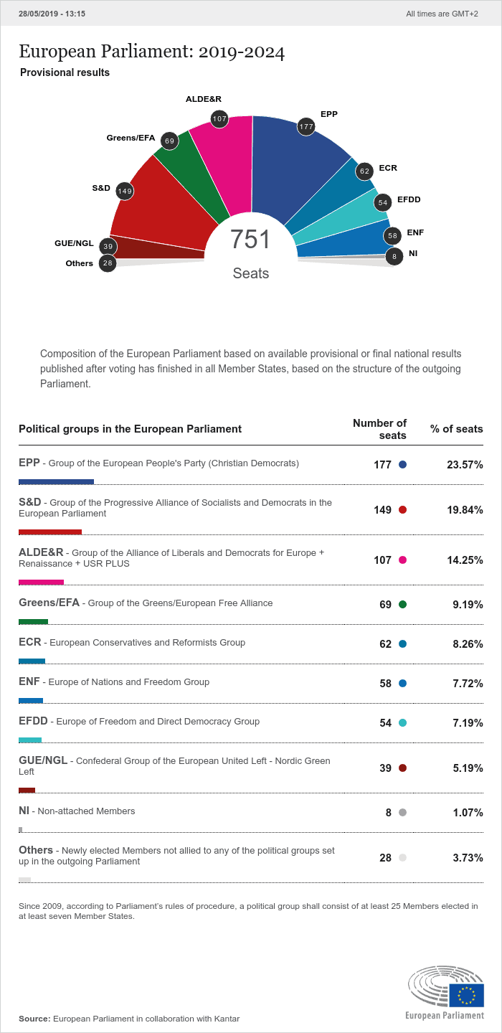Select the Others 28 seat badge
This screenshot has width=502, height=1033.
pyautogui.click(x=108, y=263)
